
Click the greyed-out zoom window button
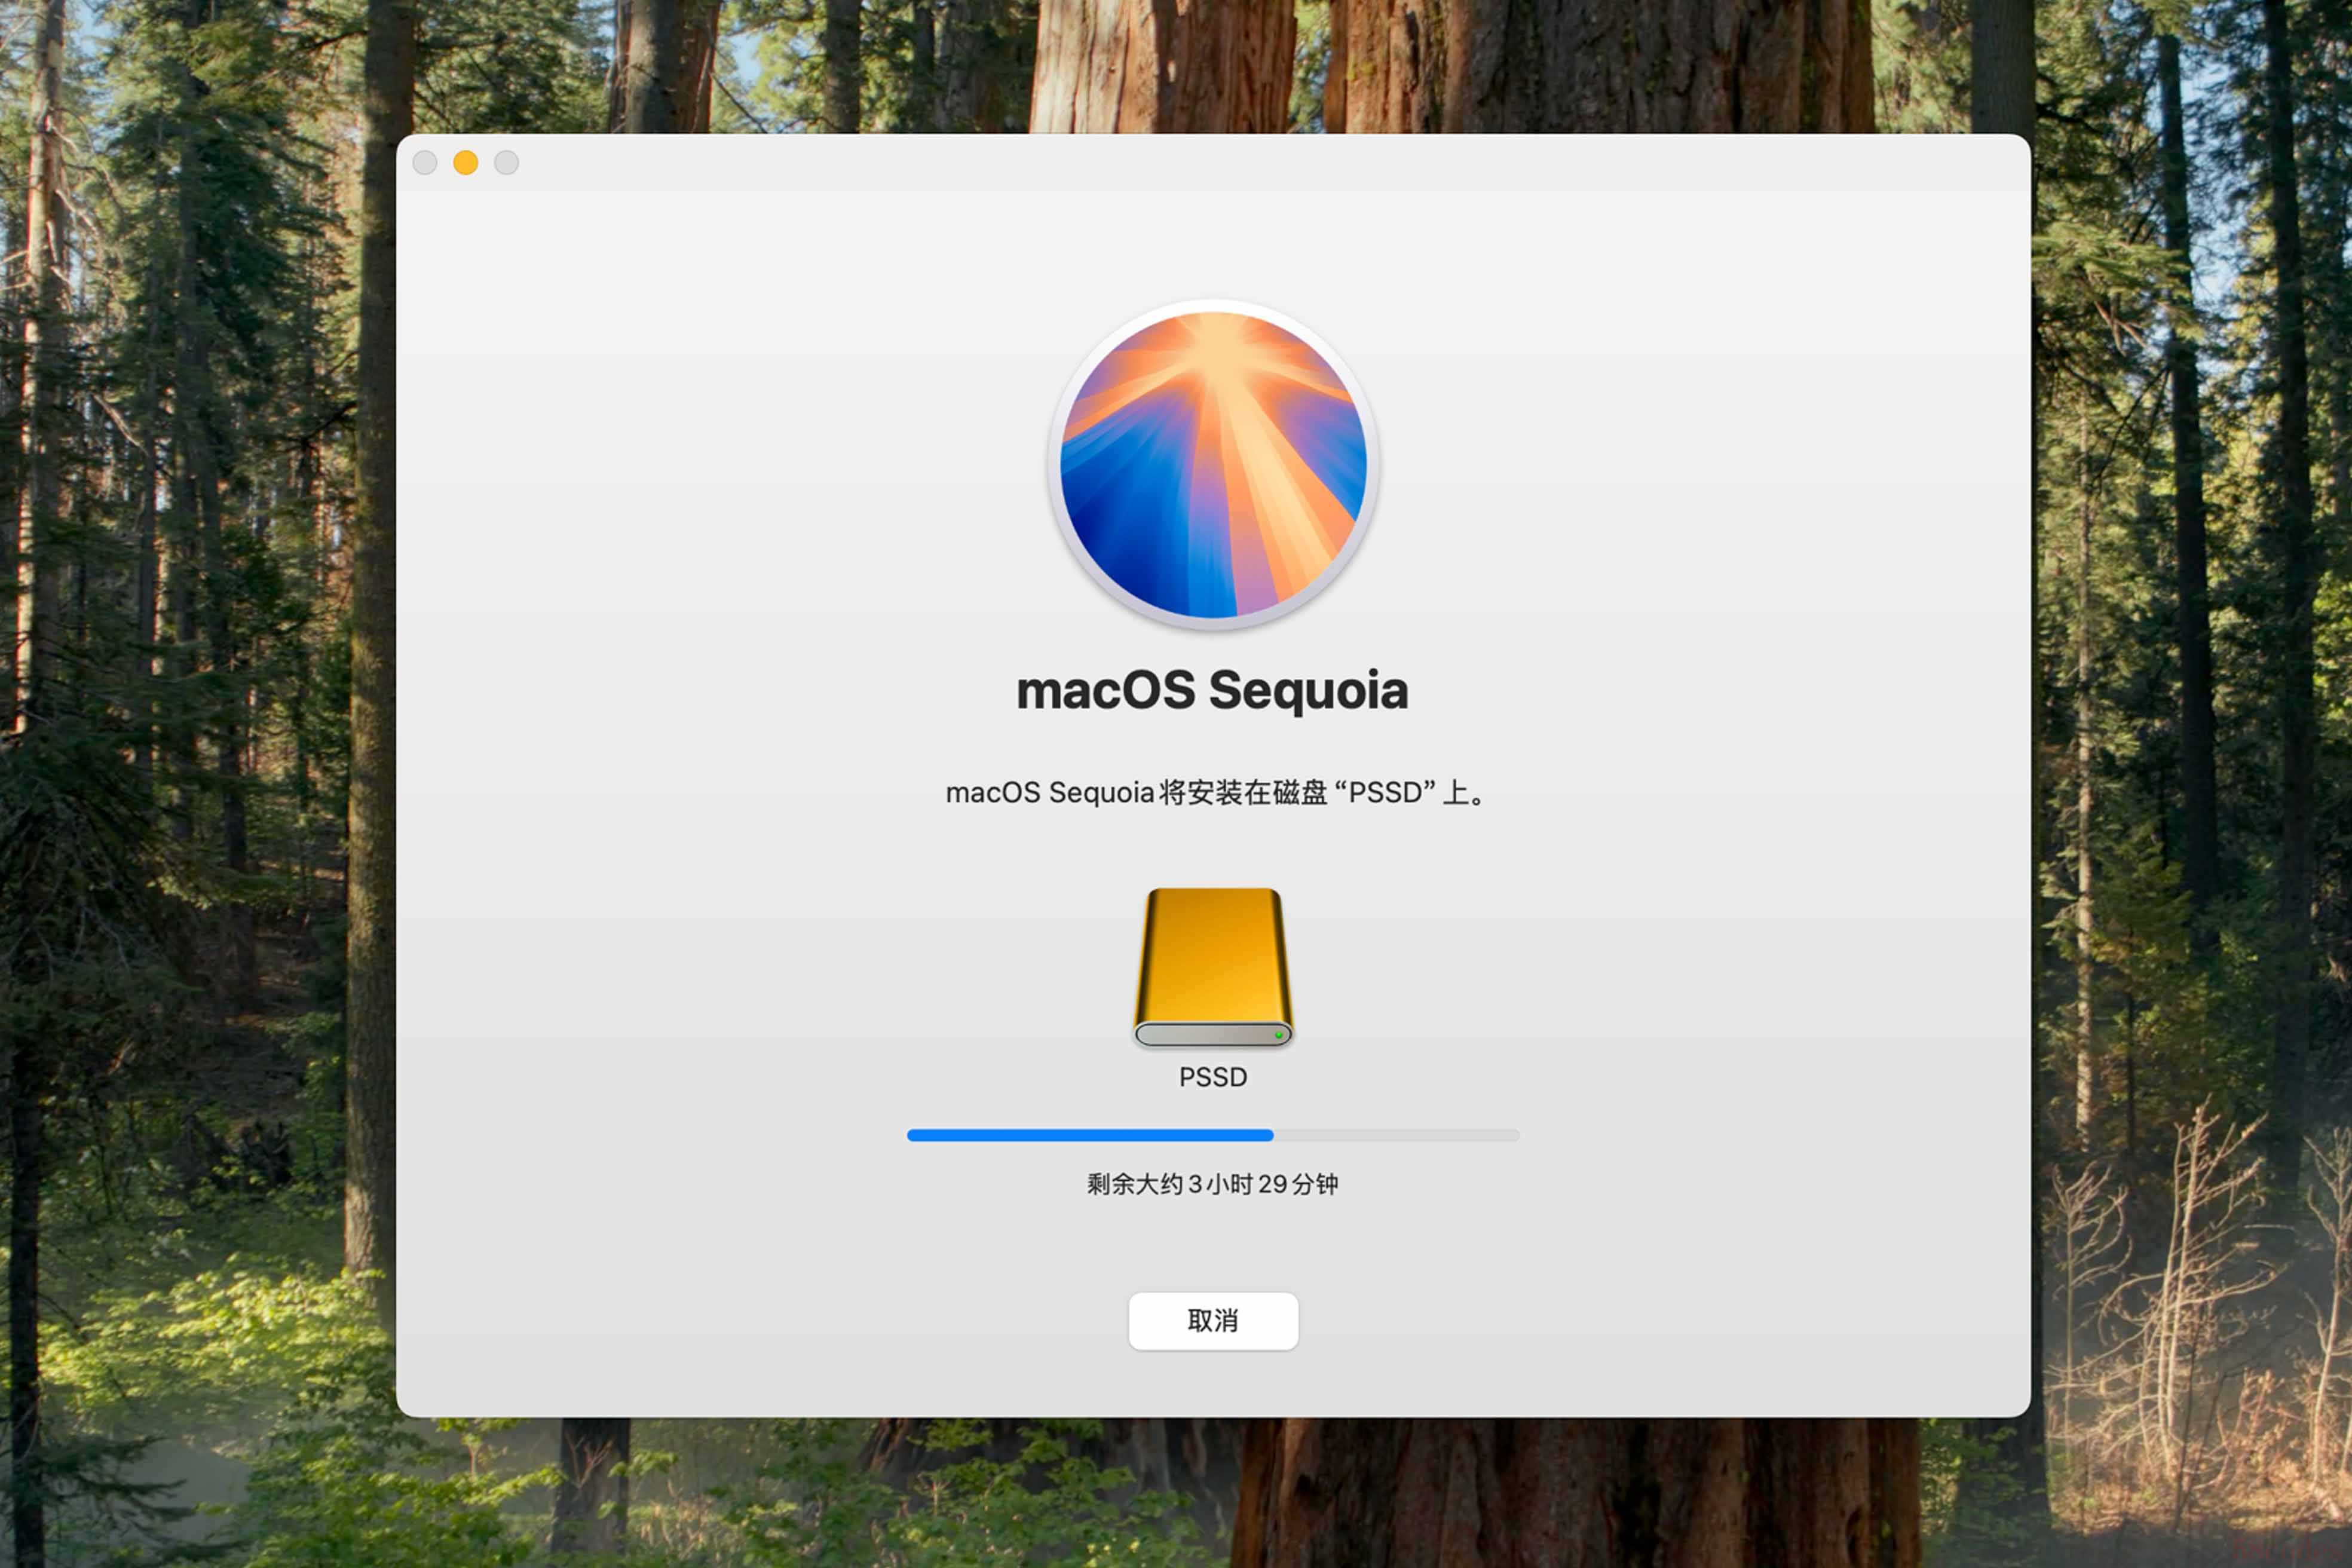[x=507, y=163]
